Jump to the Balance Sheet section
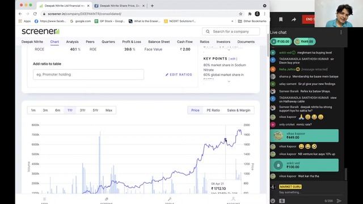This screenshot has height=204, width=363. (159, 42)
